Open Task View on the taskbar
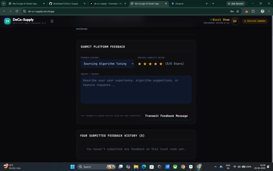 120,167
